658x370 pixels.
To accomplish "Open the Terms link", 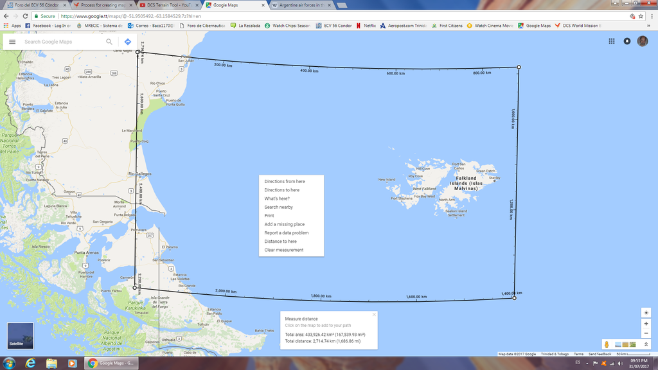I will [x=578, y=354].
